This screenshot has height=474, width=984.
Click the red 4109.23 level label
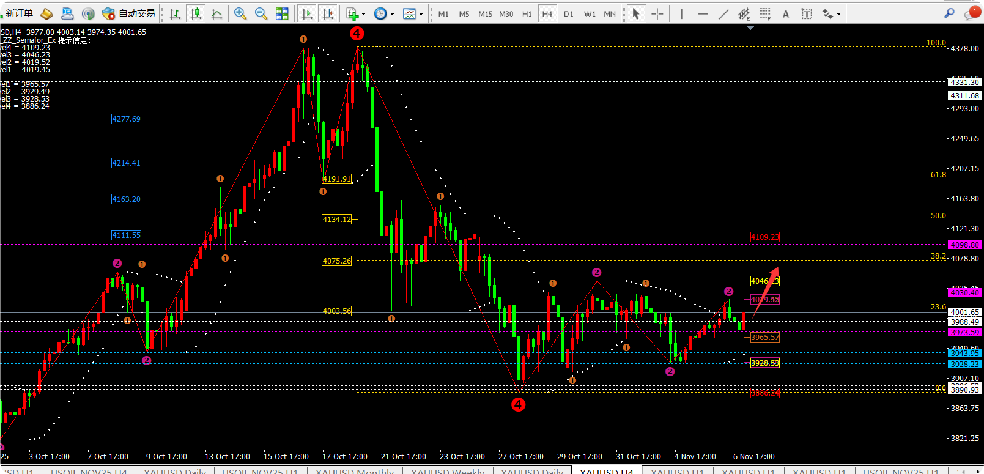765,237
